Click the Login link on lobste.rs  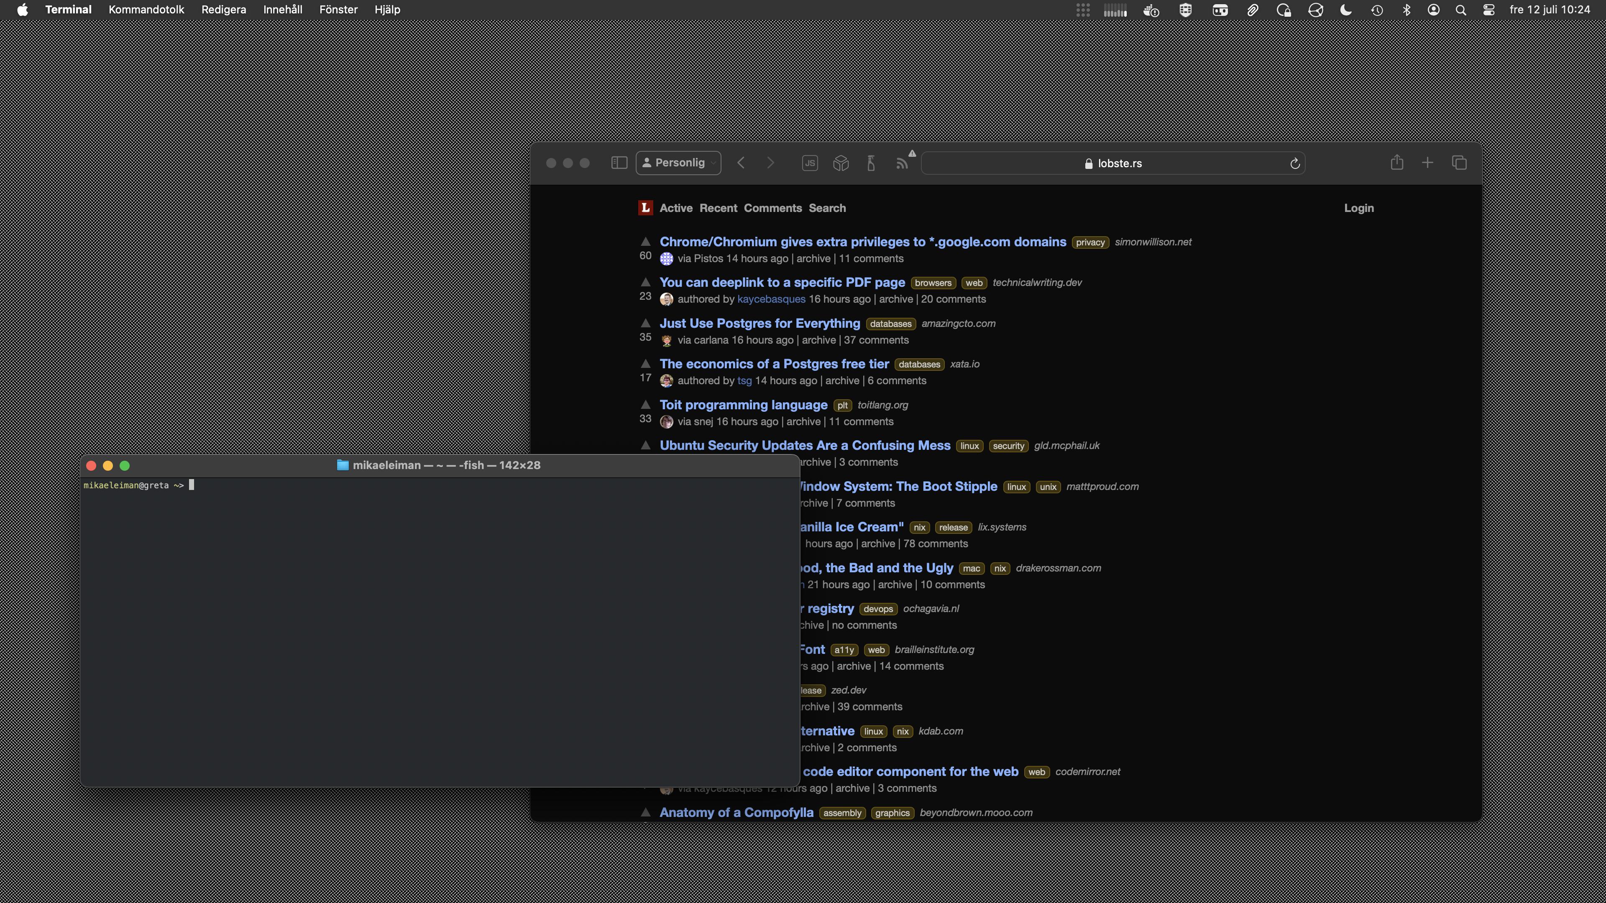pyautogui.click(x=1358, y=208)
